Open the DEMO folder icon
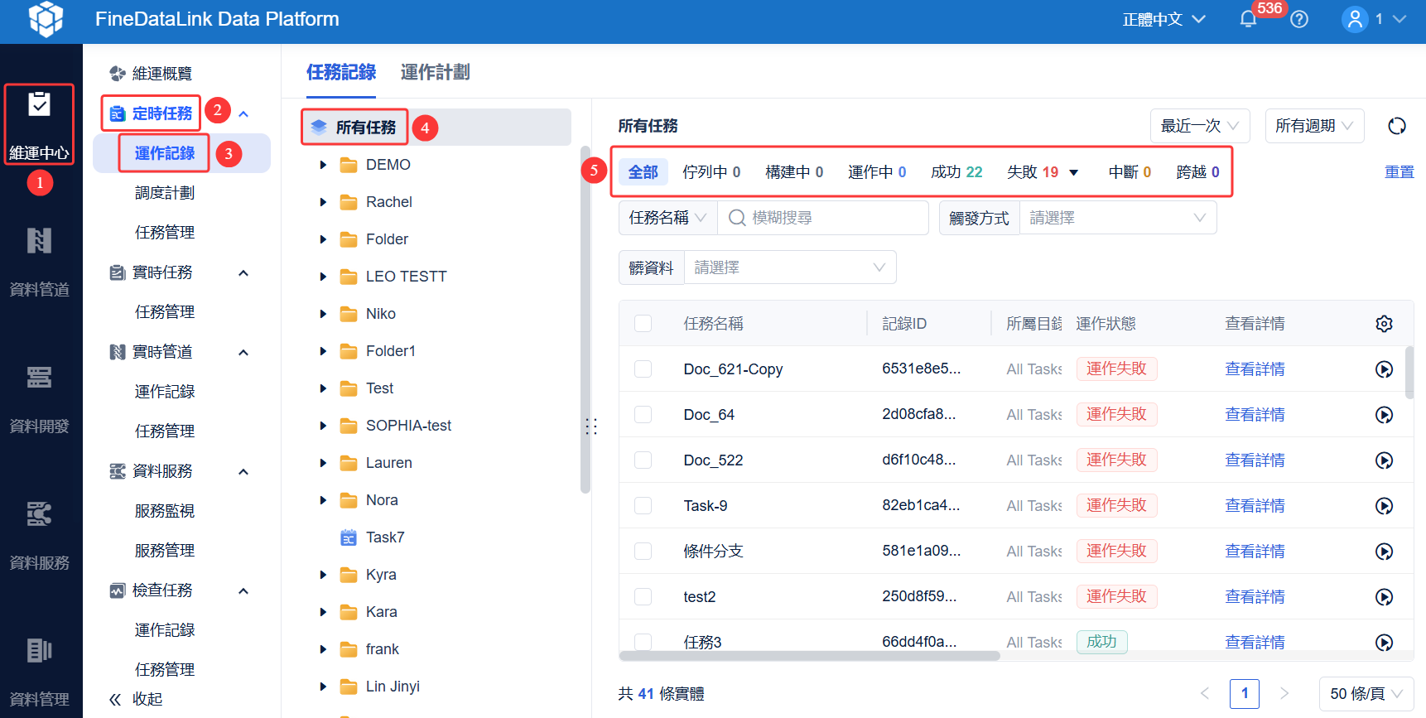Image resolution: width=1426 pixels, height=718 pixels. click(x=349, y=165)
